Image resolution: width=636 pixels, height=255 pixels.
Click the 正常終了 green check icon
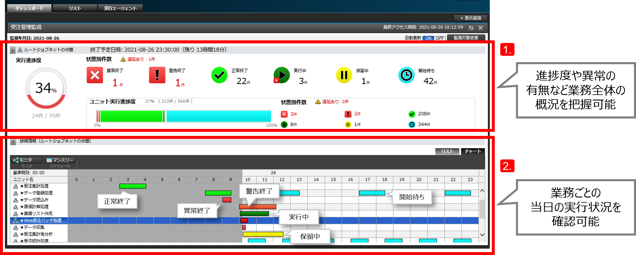click(219, 75)
